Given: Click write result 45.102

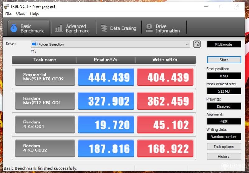Looking at the screenshot, I should pyautogui.click(x=165, y=124).
